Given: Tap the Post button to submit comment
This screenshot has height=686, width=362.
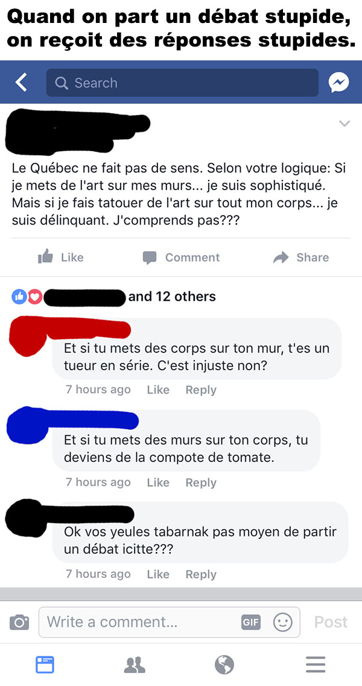Looking at the screenshot, I should (331, 622).
